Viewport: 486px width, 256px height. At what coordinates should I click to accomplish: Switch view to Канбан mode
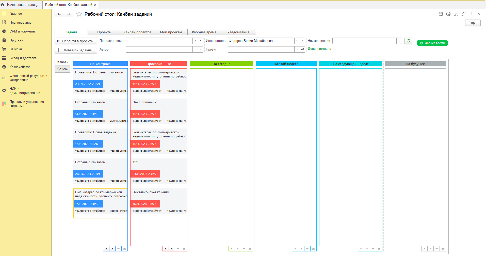[x=63, y=62]
